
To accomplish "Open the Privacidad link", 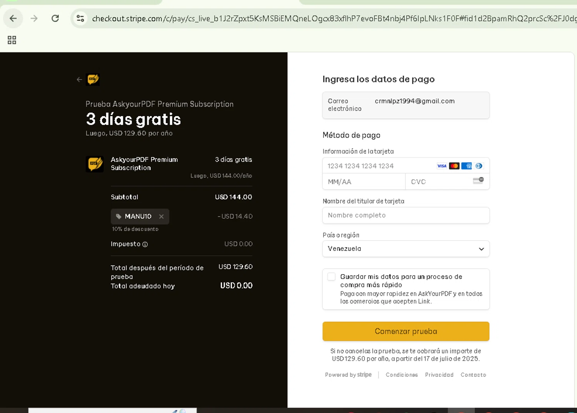I will [439, 375].
